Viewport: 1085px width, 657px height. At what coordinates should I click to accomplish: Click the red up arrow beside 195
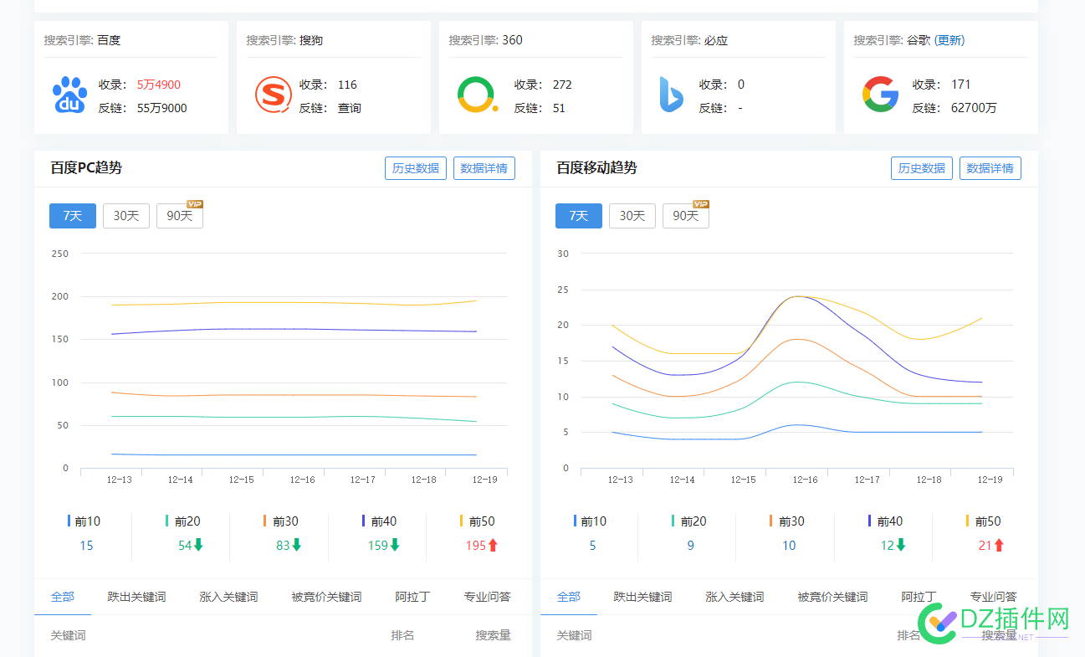[493, 545]
